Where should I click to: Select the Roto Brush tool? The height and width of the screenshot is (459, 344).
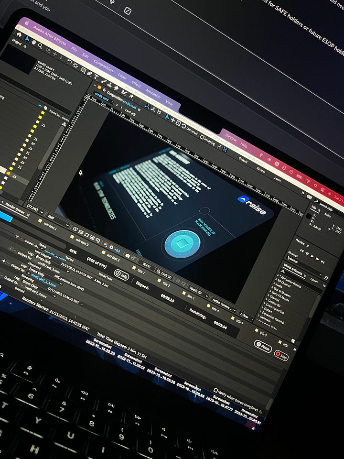tap(124, 93)
